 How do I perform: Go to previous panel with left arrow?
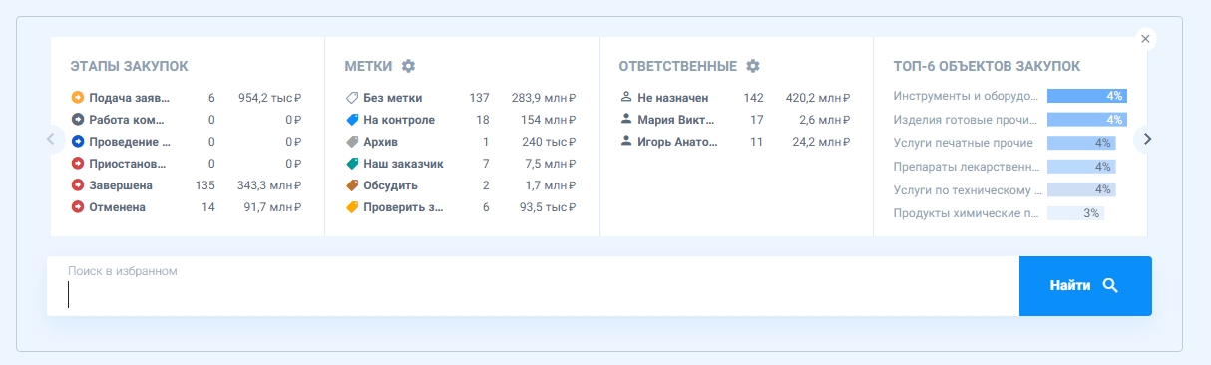[x=50, y=139]
